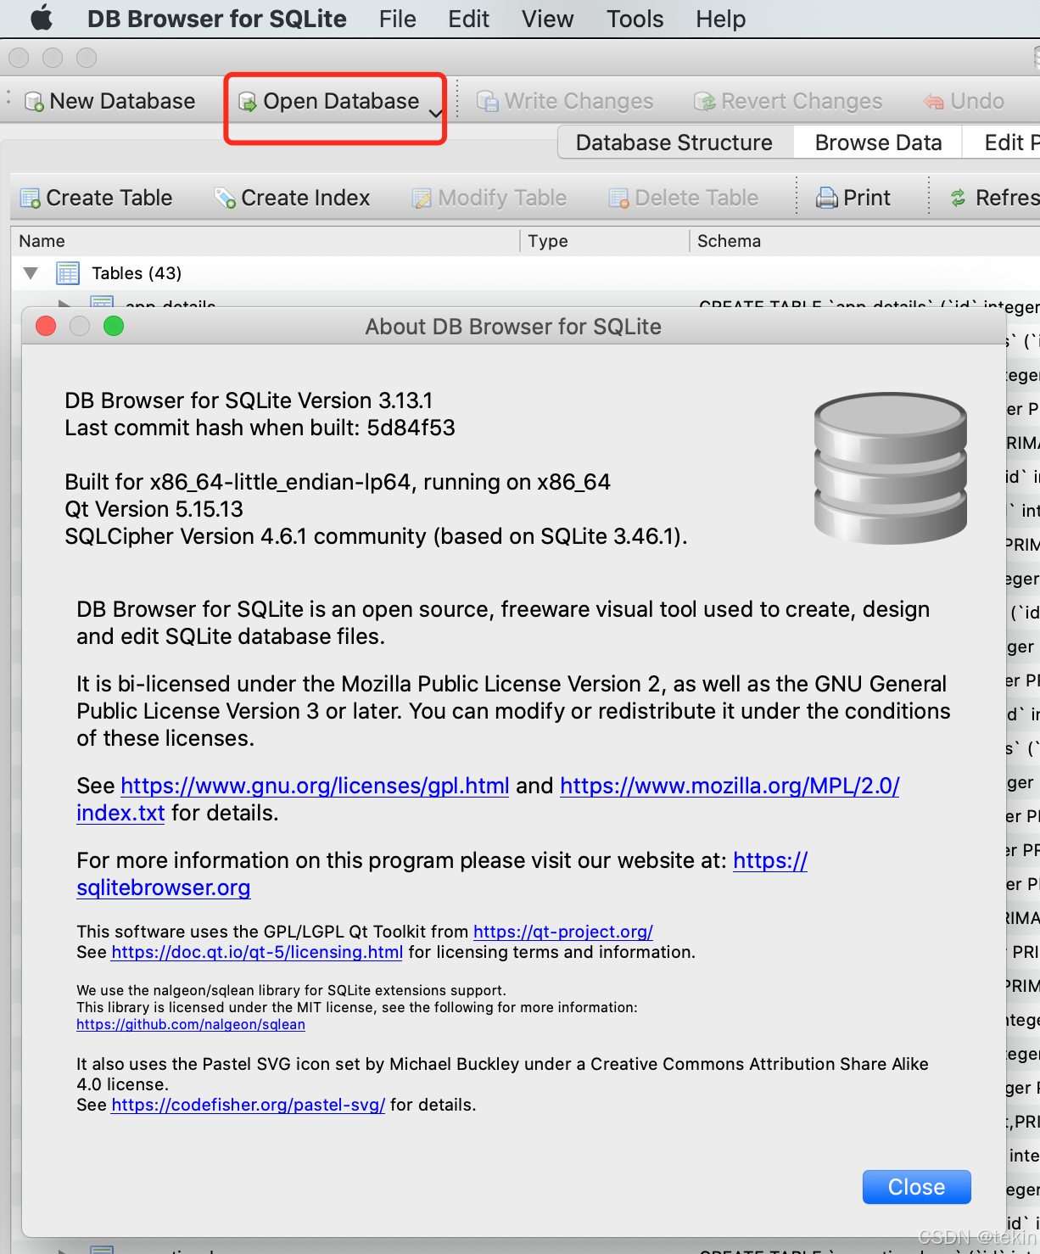Viewport: 1040px width, 1254px height.
Task: Click the database cylinder logo image
Action: click(x=891, y=467)
